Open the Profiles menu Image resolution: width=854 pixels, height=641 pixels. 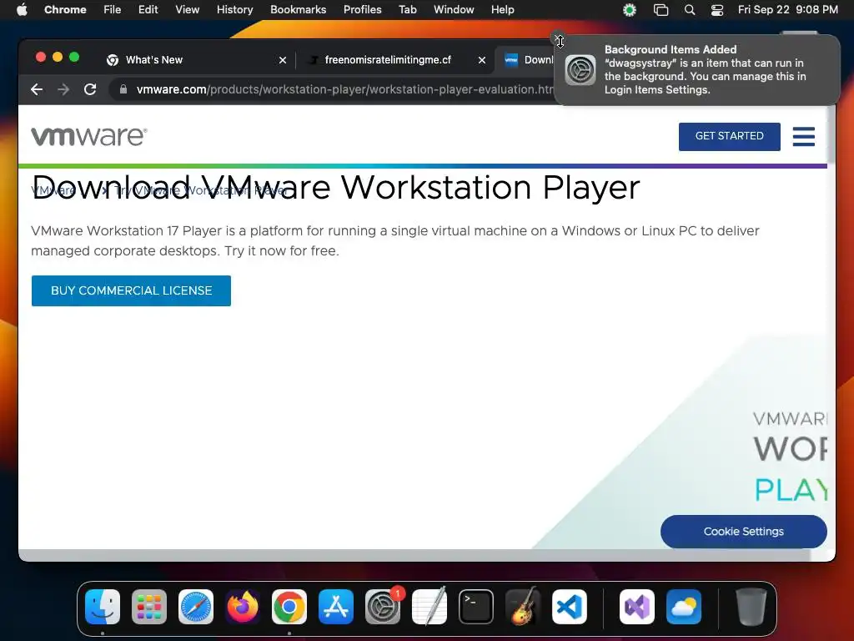click(363, 10)
